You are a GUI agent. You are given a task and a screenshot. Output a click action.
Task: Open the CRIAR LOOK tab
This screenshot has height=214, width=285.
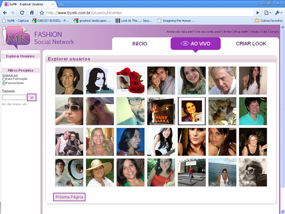pos(251,44)
